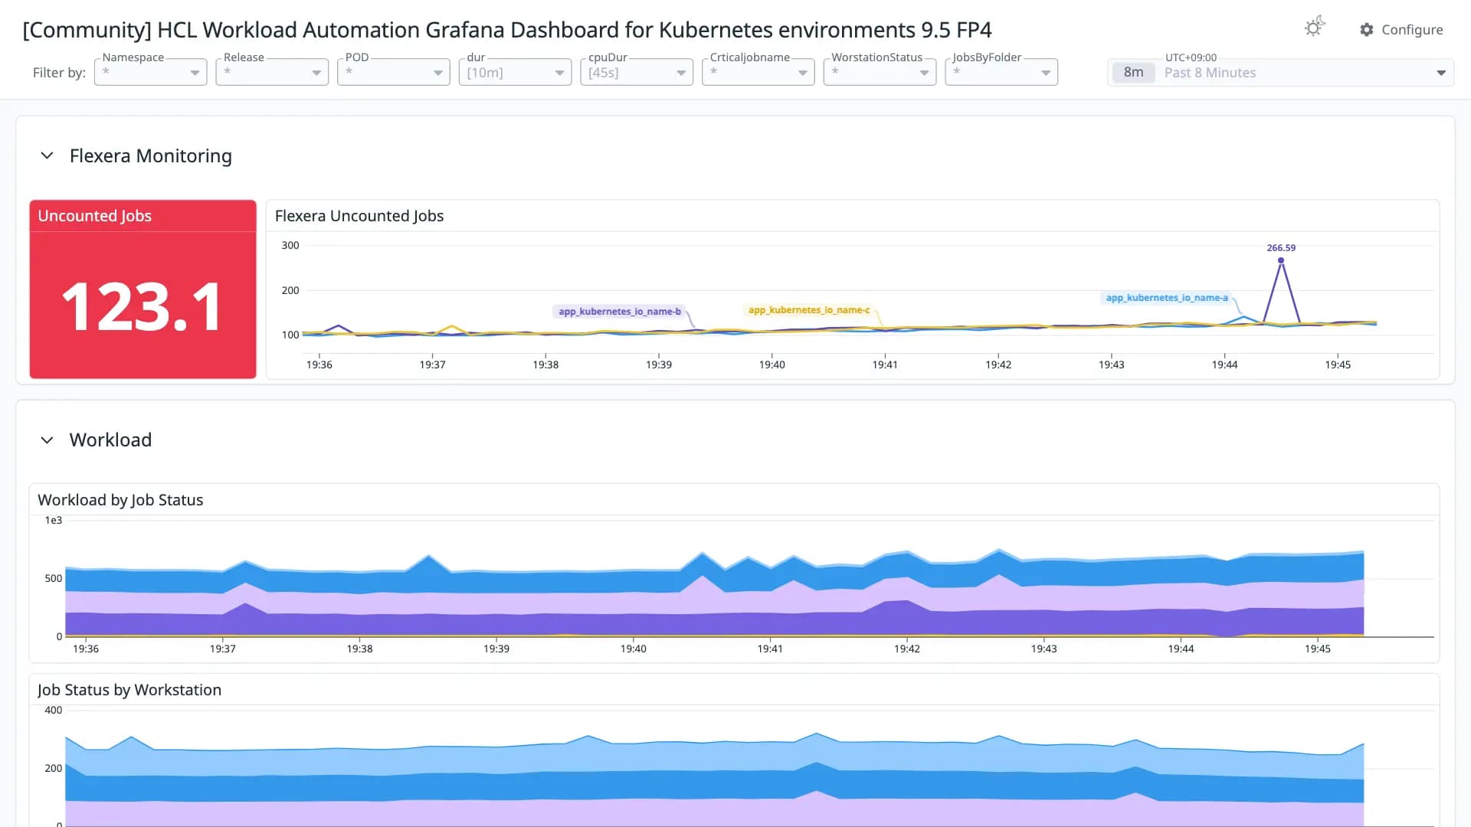Image resolution: width=1471 pixels, height=827 pixels.
Task: Collapse the Workload section chevron
Action: 47,440
